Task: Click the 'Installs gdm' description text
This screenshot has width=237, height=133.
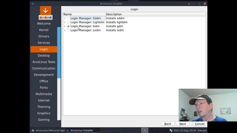Action: click(114, 26)
